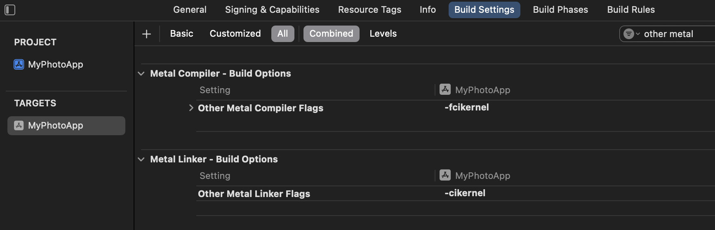Click MyPhotoApp column icon under Metal Linker
The image size is (715, 230).
coord(445,175)
